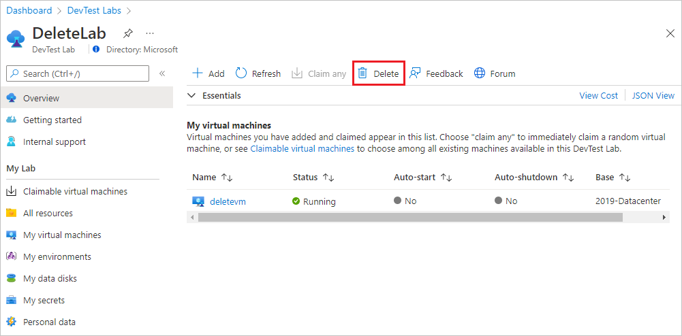The image size is (682, 336).
Task: Sort by the Status column arrows
Action: pos(328,178)
